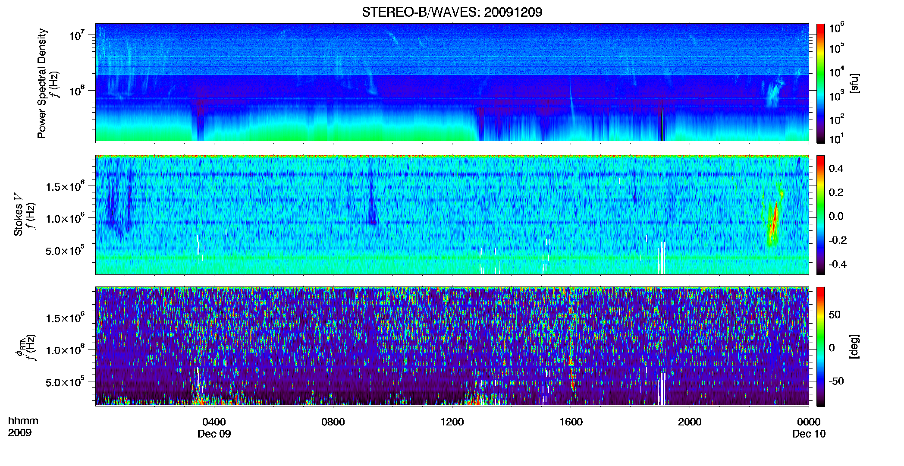This screenshot has width=904, height=466.
Task: Click the [sfu] colorbar unit label
Action: click(854, 84)
